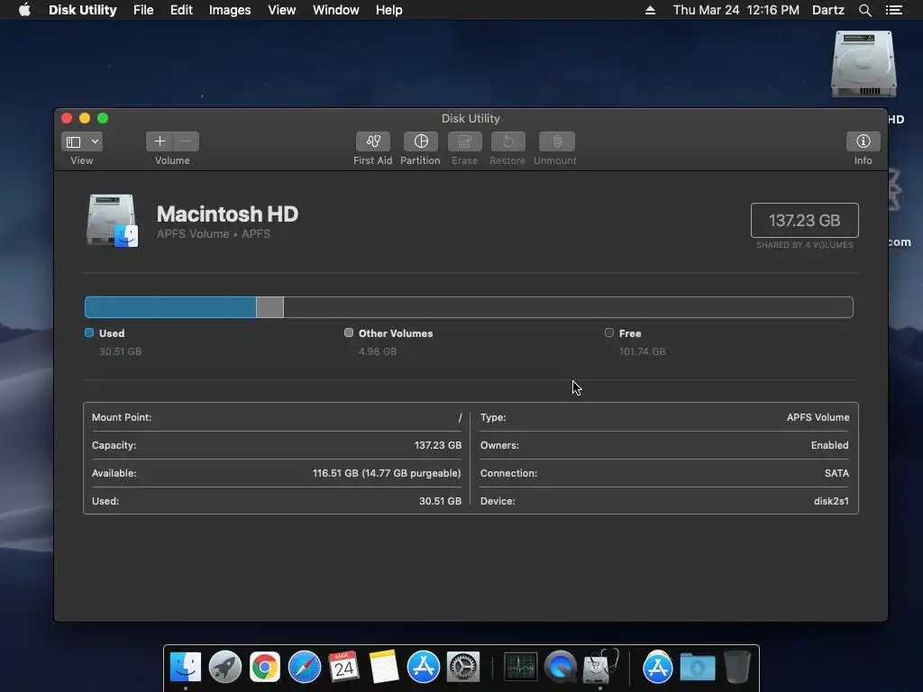Open the Downloads folder in Dock
The image size is (923, 692).
click(698, 667)
